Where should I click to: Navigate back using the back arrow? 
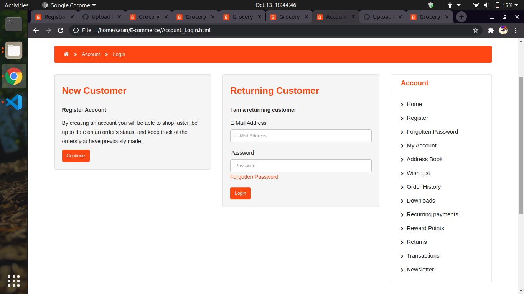(36, 30)
